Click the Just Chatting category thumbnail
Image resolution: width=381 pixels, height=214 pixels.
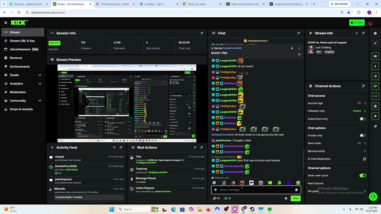(311, 50)
